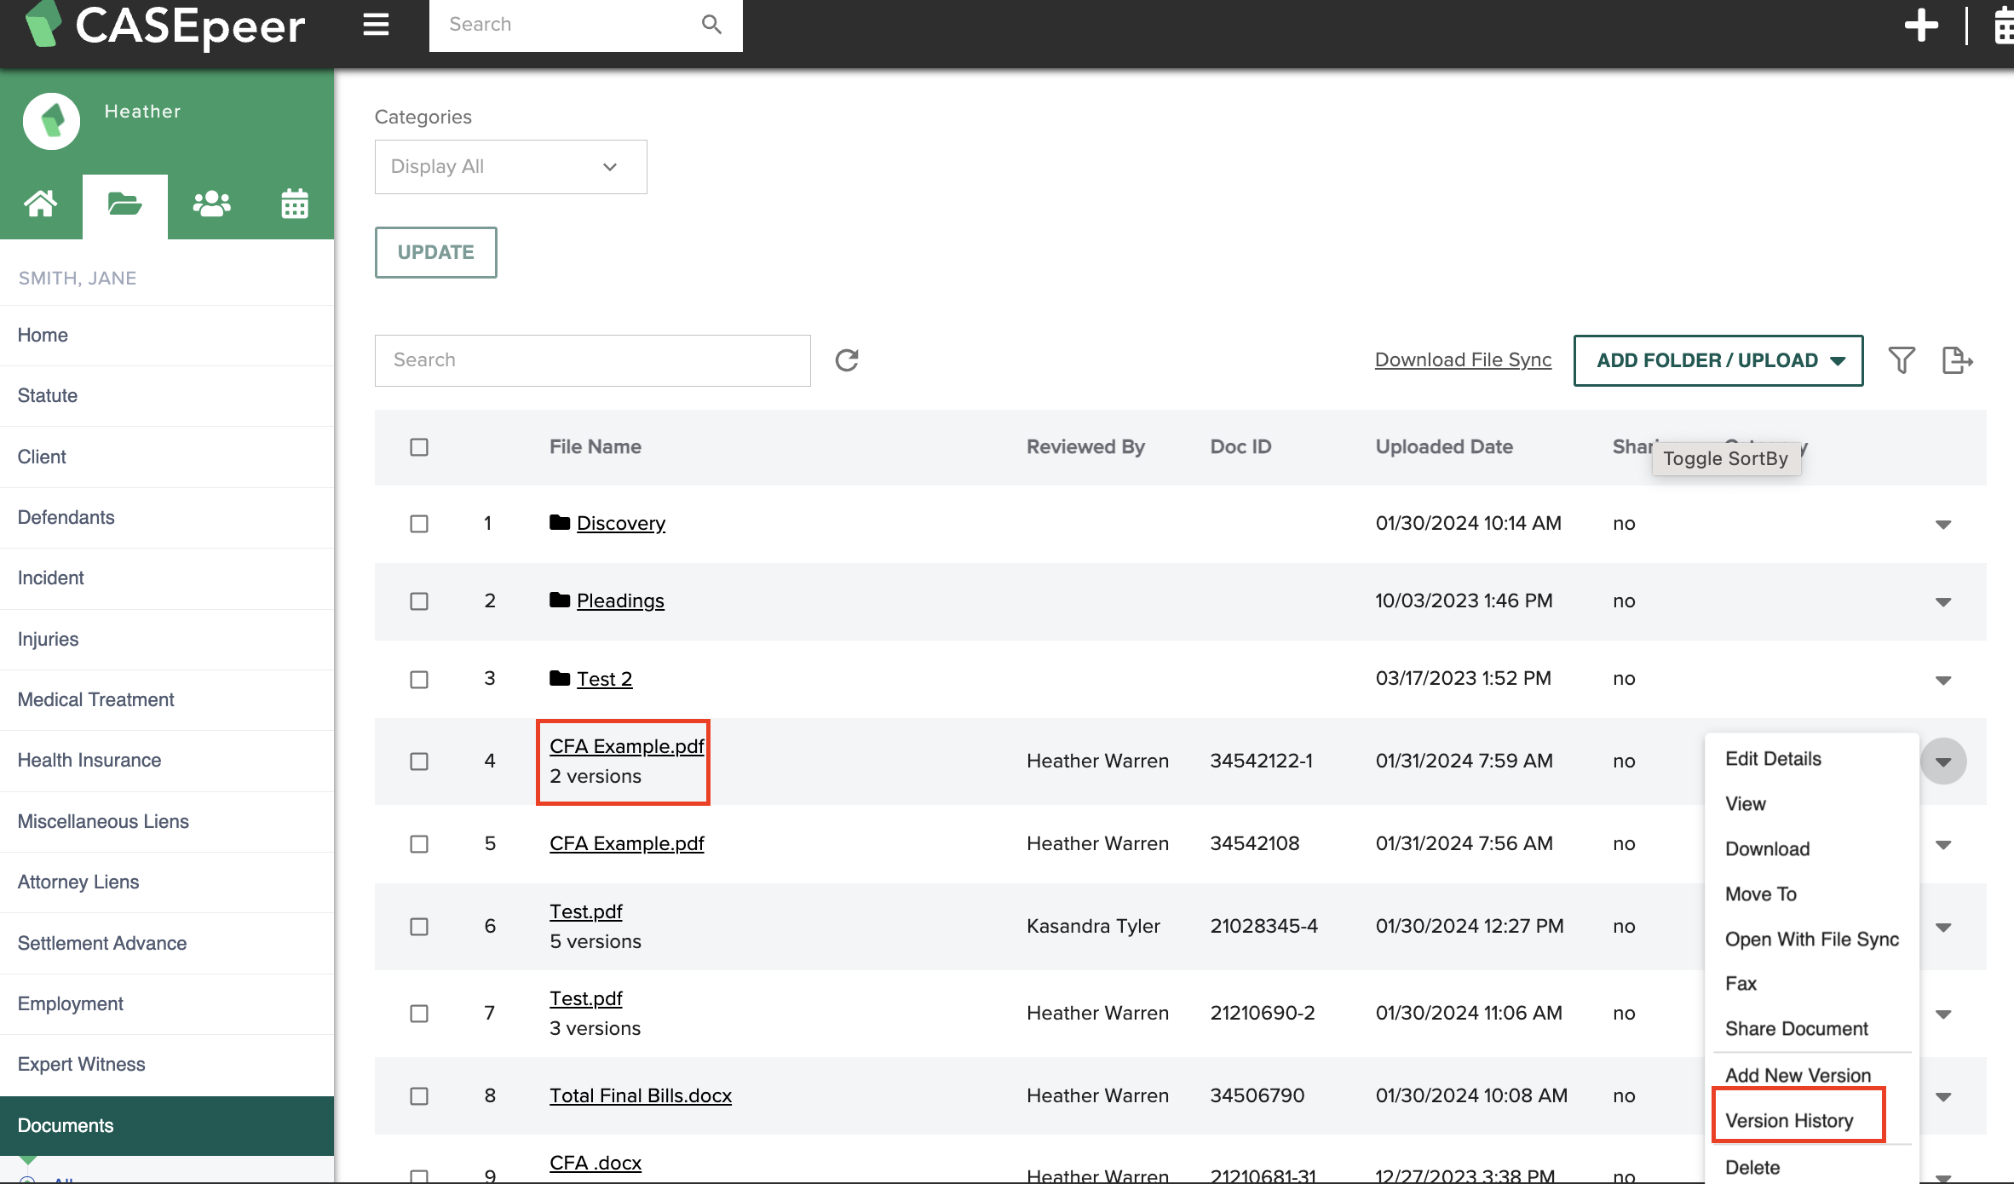
Task: Expand the row 5 actions arrow
Action: point(1943,845)
